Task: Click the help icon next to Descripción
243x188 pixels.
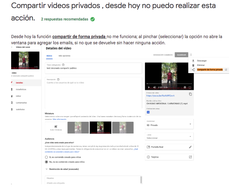Action: pyautogui.click(x=58, y=79)
